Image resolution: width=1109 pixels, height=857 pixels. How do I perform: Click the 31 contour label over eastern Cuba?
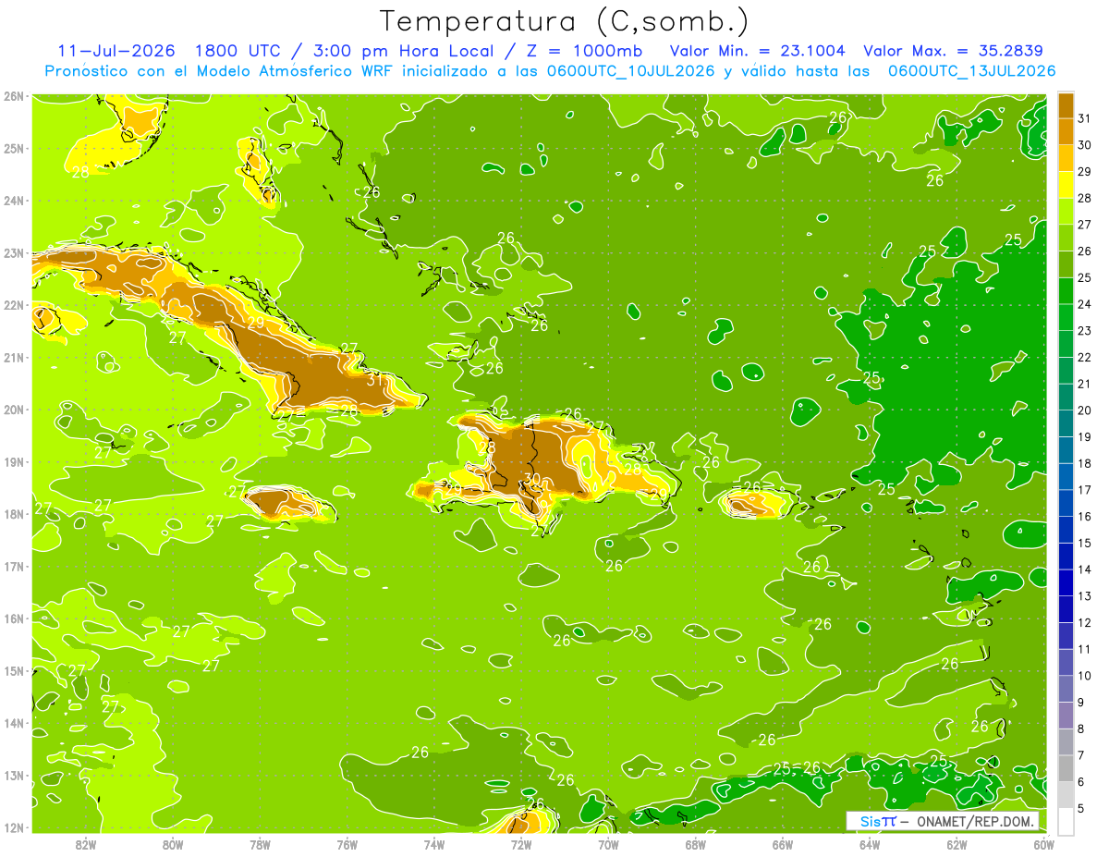click(375, 380)
